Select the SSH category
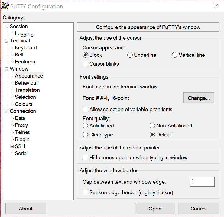The height and width of the screenshot is (217, 224). (20, 146)
